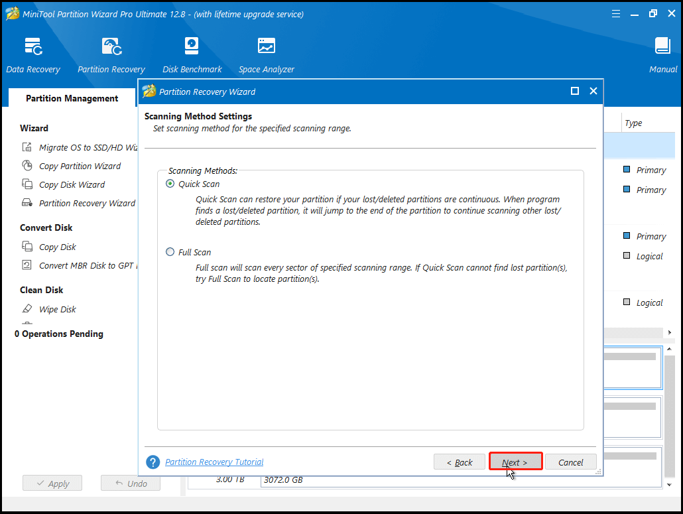Open the Space Analyzer tool
Image resolution: width=683 pixels, height=514 pixels.
pyautogui.click(x=266, y=54)
